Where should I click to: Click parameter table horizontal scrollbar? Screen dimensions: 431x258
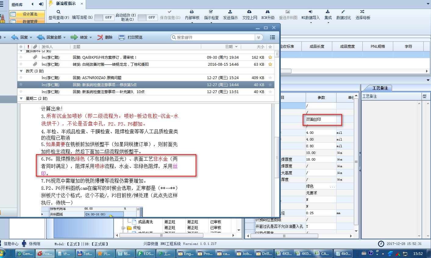[x=284, y=236]
